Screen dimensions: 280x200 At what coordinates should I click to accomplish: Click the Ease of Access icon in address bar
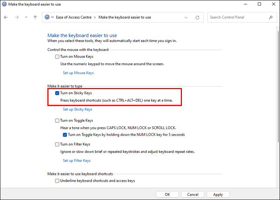point(47,17)
